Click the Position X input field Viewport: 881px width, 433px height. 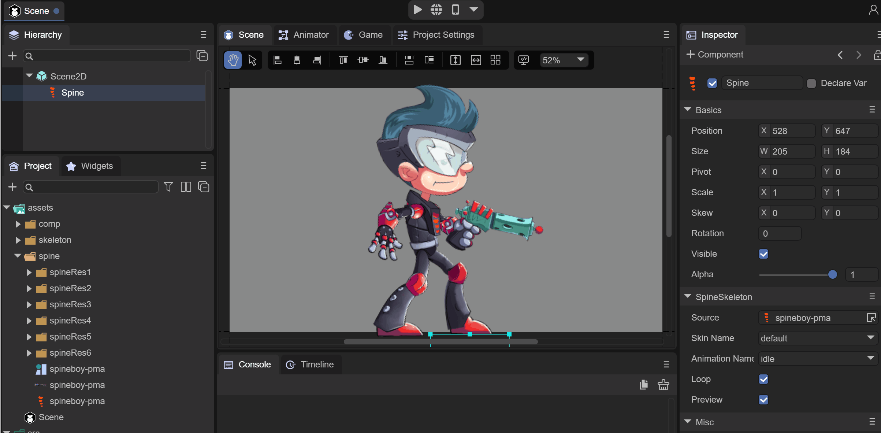click(x=787, y=131)
